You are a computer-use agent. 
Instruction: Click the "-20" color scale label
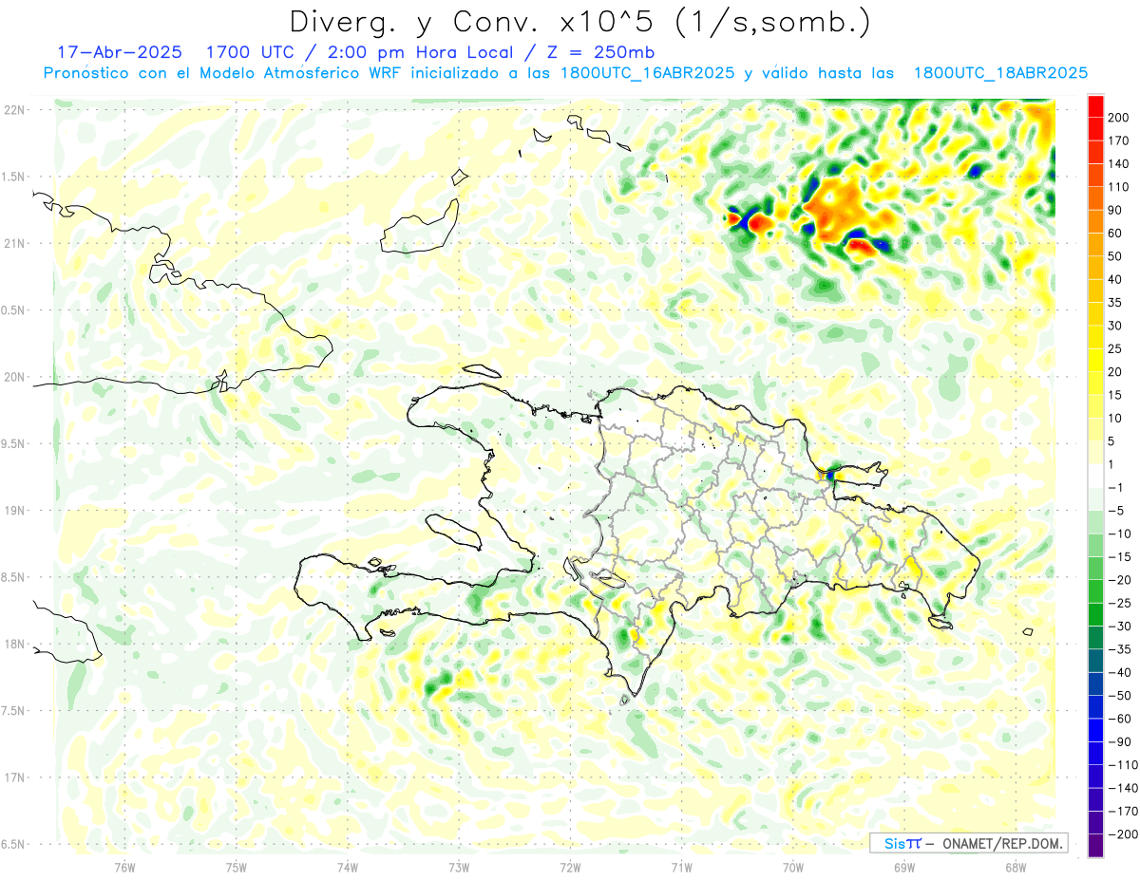click(x=1120, y=580)
